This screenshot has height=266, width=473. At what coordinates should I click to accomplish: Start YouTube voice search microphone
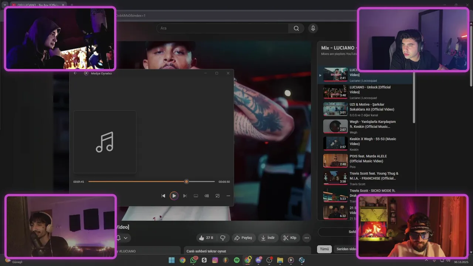(313, 28)
